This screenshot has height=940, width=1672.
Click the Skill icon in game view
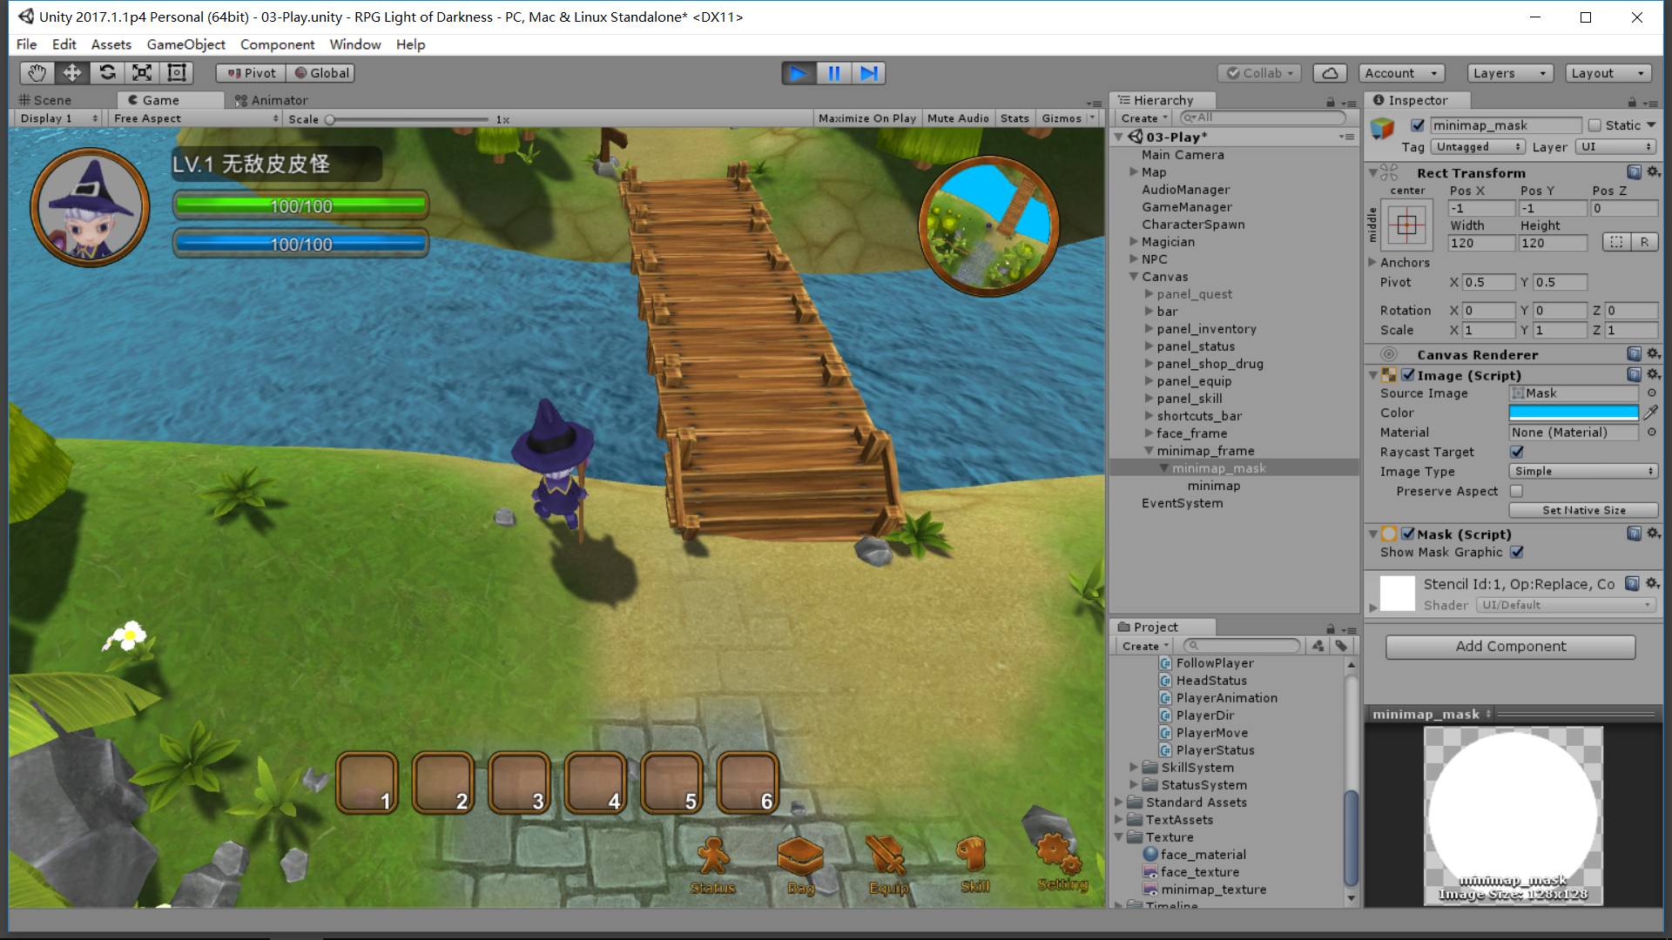pyautogui.click(x=973, y=864)
